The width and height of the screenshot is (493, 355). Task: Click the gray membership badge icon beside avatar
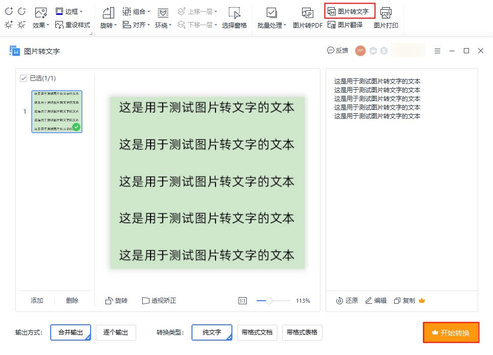[373, 51]
